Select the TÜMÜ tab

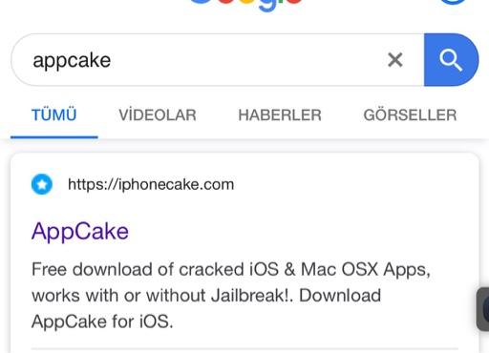53,114
